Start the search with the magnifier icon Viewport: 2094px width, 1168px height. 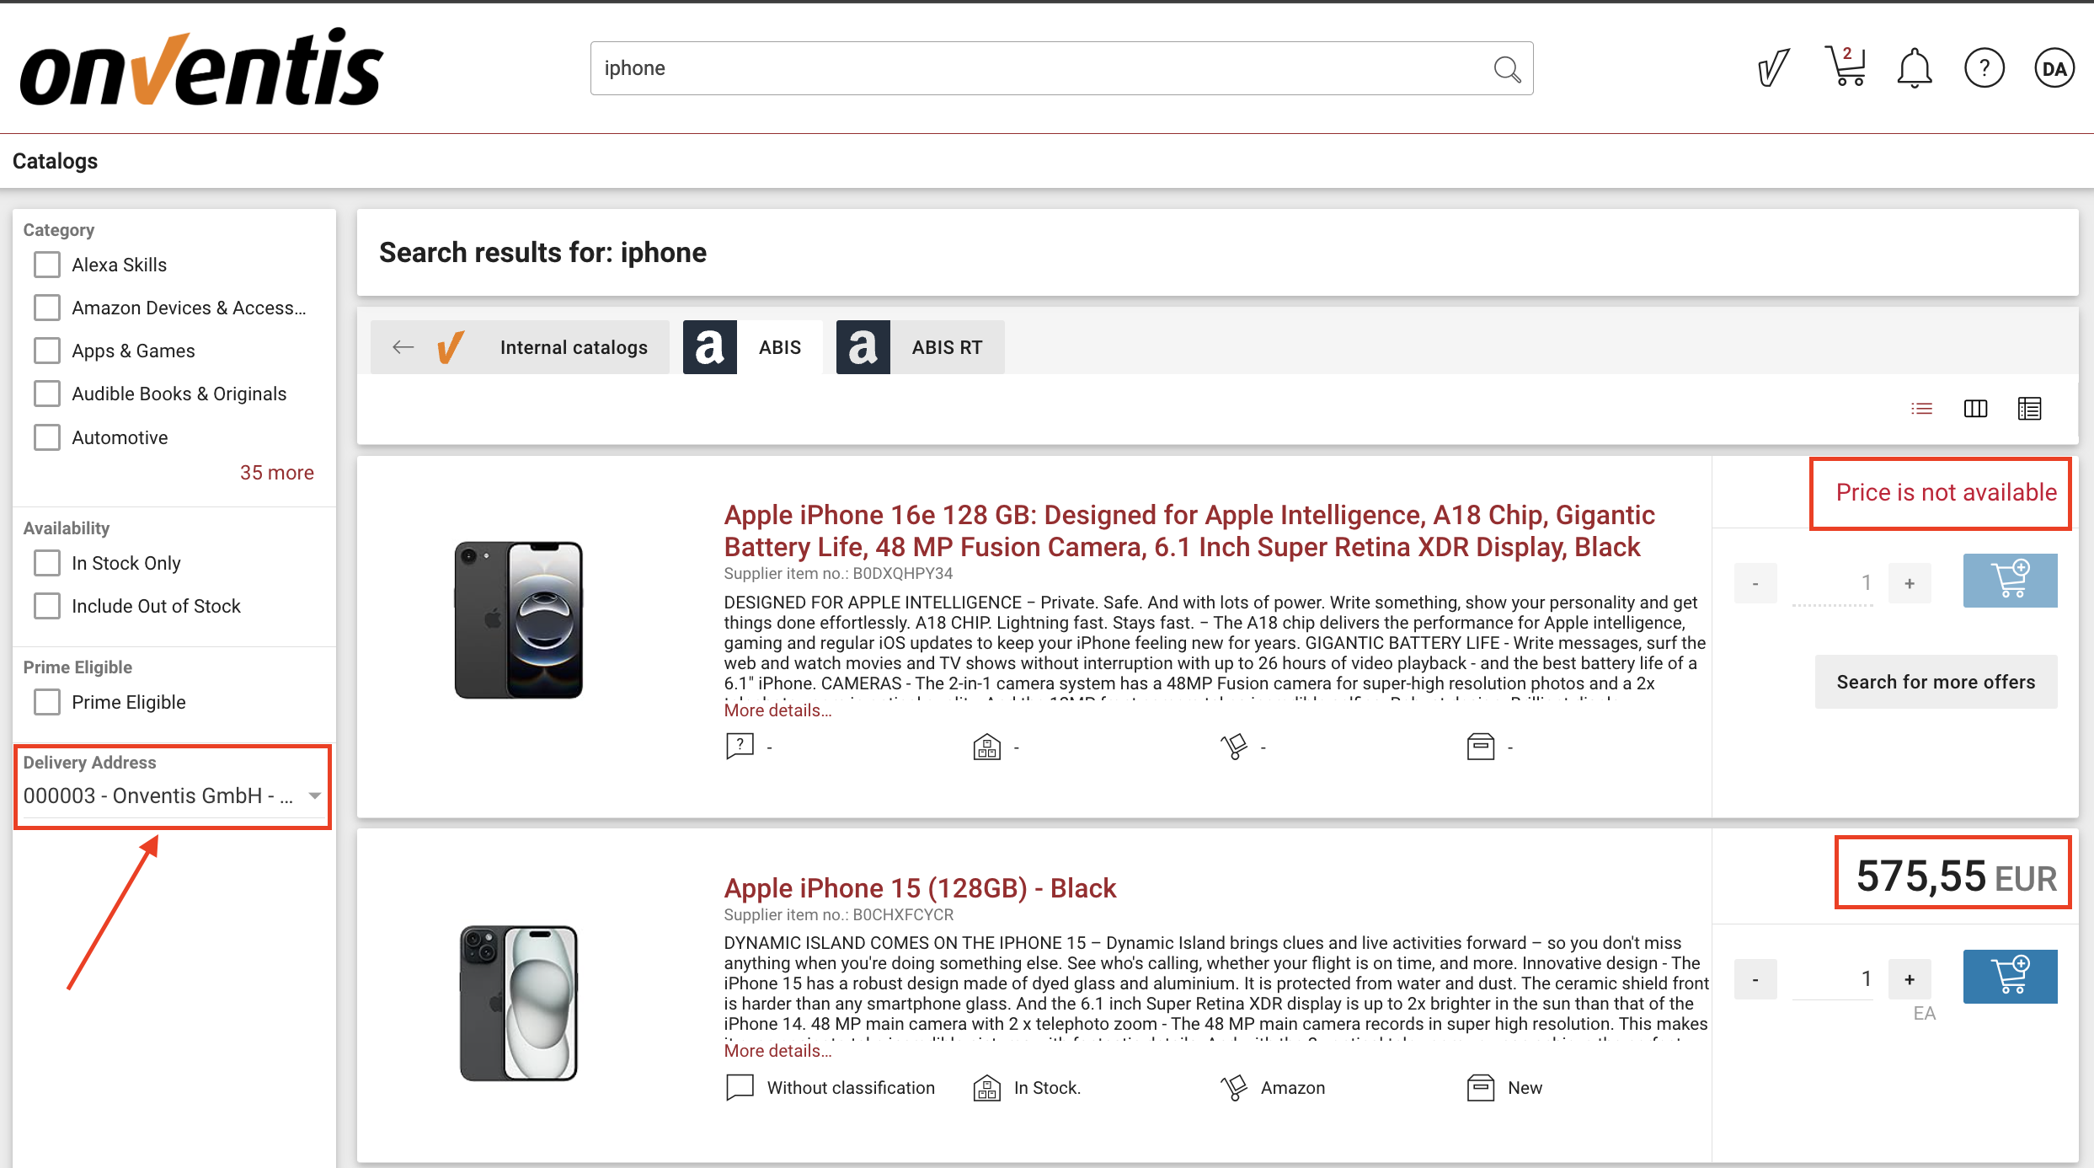1508,68
